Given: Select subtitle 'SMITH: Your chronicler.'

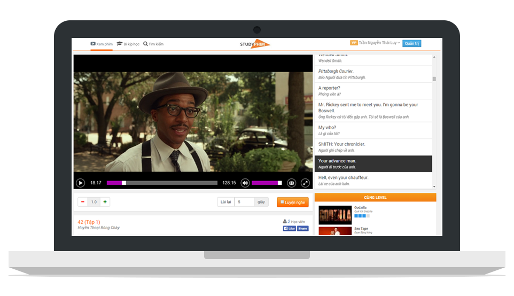Looking at the screenshot, I should 373,147.
